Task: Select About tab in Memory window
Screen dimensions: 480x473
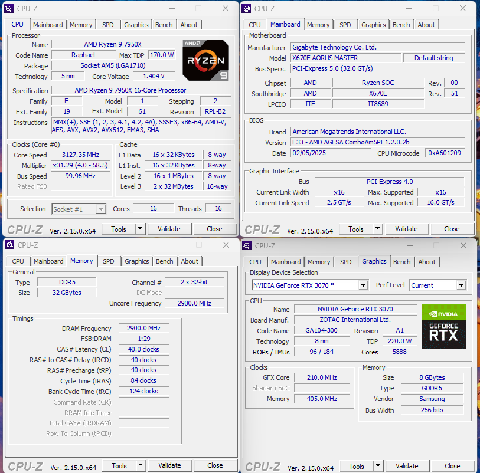Action: pyautogui.click(x=190, y=261)
